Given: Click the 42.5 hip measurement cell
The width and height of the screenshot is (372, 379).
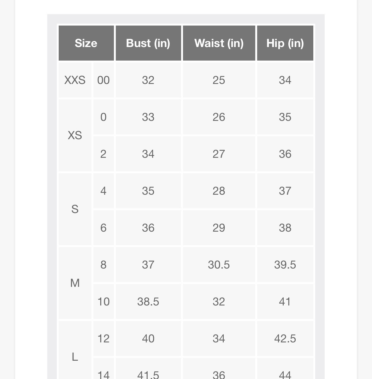Looking at the screenshot, I should [x=285, y=338].
